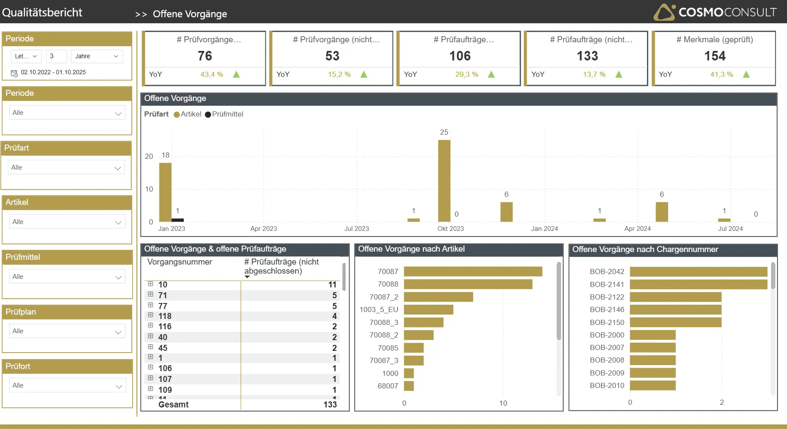Toggle Prüfmittel legend entry in chart

[x=224, y=114]
